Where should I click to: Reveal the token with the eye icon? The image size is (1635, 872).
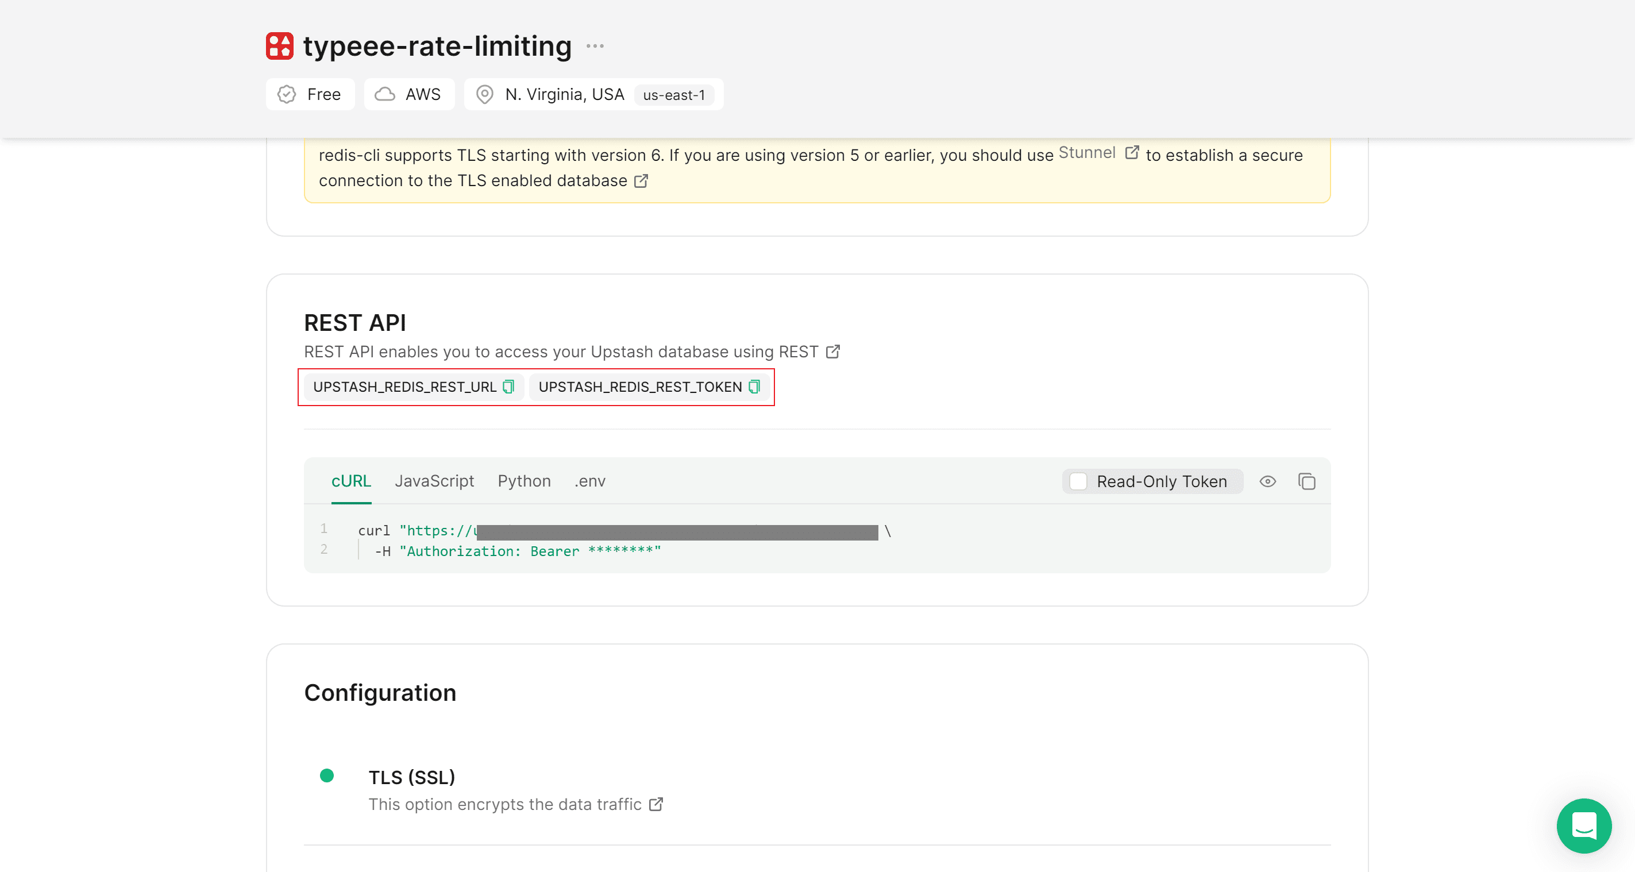tap(1267, 482)
